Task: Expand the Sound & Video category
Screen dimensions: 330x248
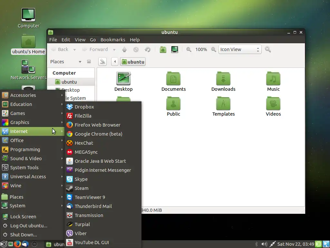Action: pyautogui.click(x=33, y=159)
